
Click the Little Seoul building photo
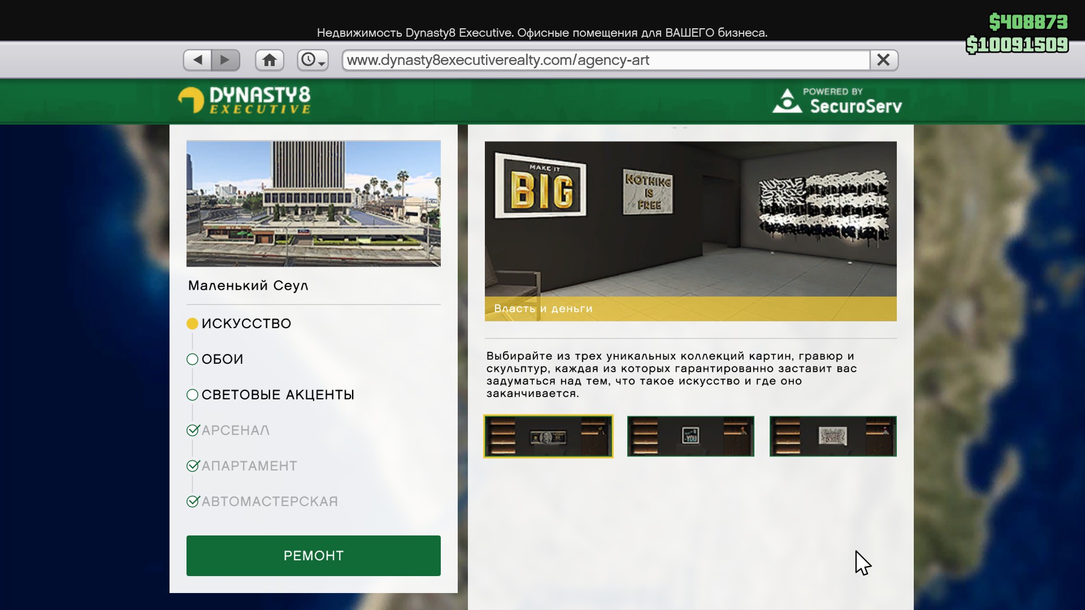click(x=314, y=203)
